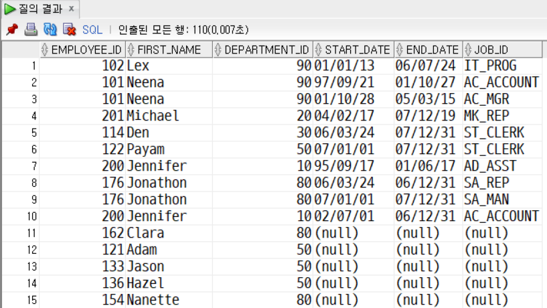Click the Nanette name cell
Image resolution: width=547 pixels, height=308 pixels.
click(x=169, y=300)
